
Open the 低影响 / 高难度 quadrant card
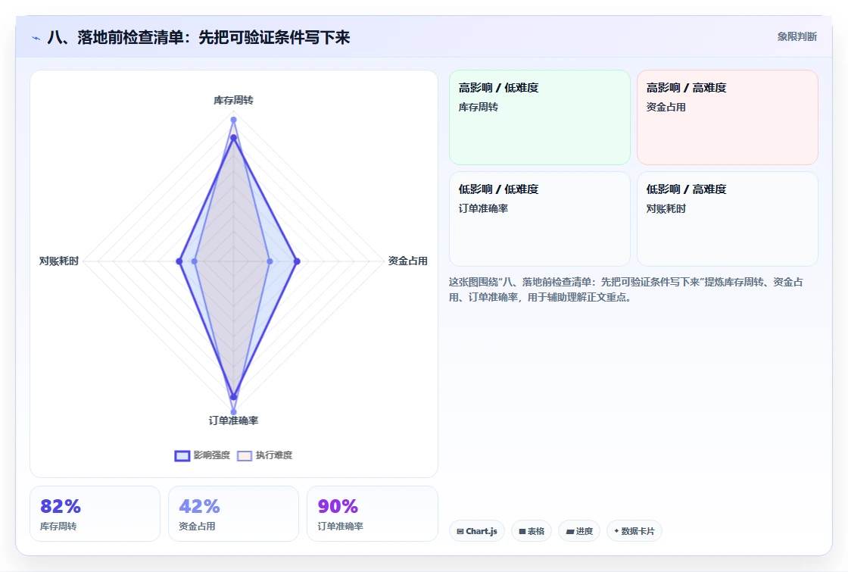[728, 219]
